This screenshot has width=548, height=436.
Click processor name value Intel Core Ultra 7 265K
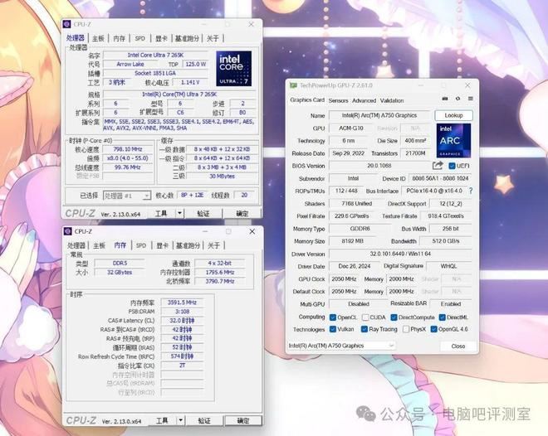click(x=155, y=55)
